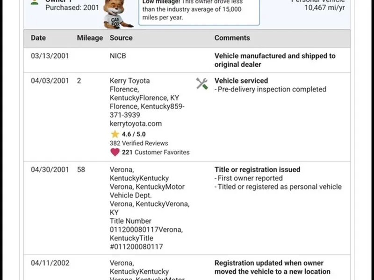Click the 03/13/2001 date entry
This screenshot has width=374, height=280.
50,56
